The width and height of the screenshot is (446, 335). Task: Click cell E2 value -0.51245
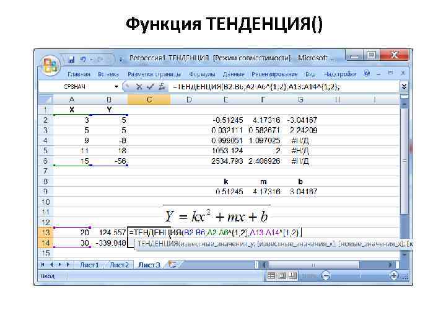[226, 120]
